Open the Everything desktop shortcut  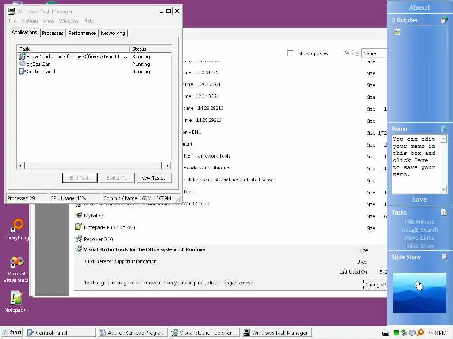pyautogui.click(x=17, y=230)
